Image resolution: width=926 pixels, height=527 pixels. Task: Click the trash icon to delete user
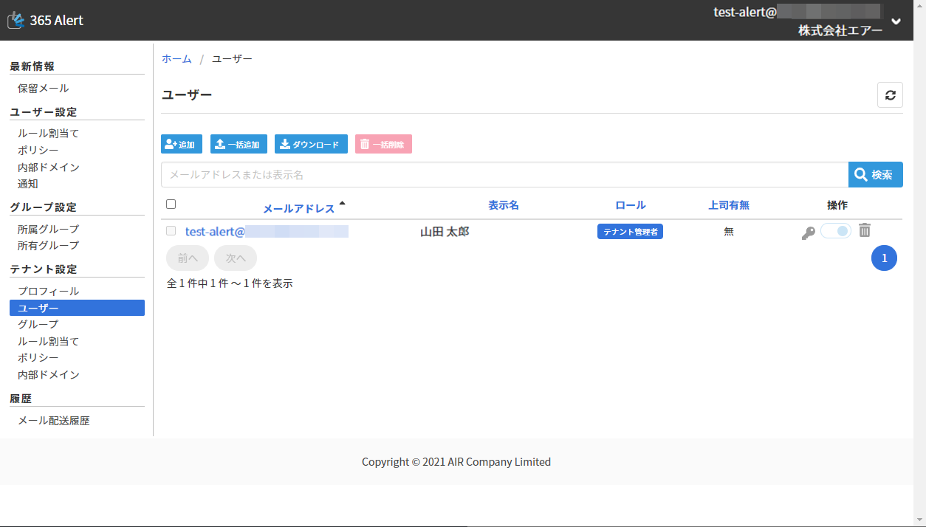click(865, 231)
